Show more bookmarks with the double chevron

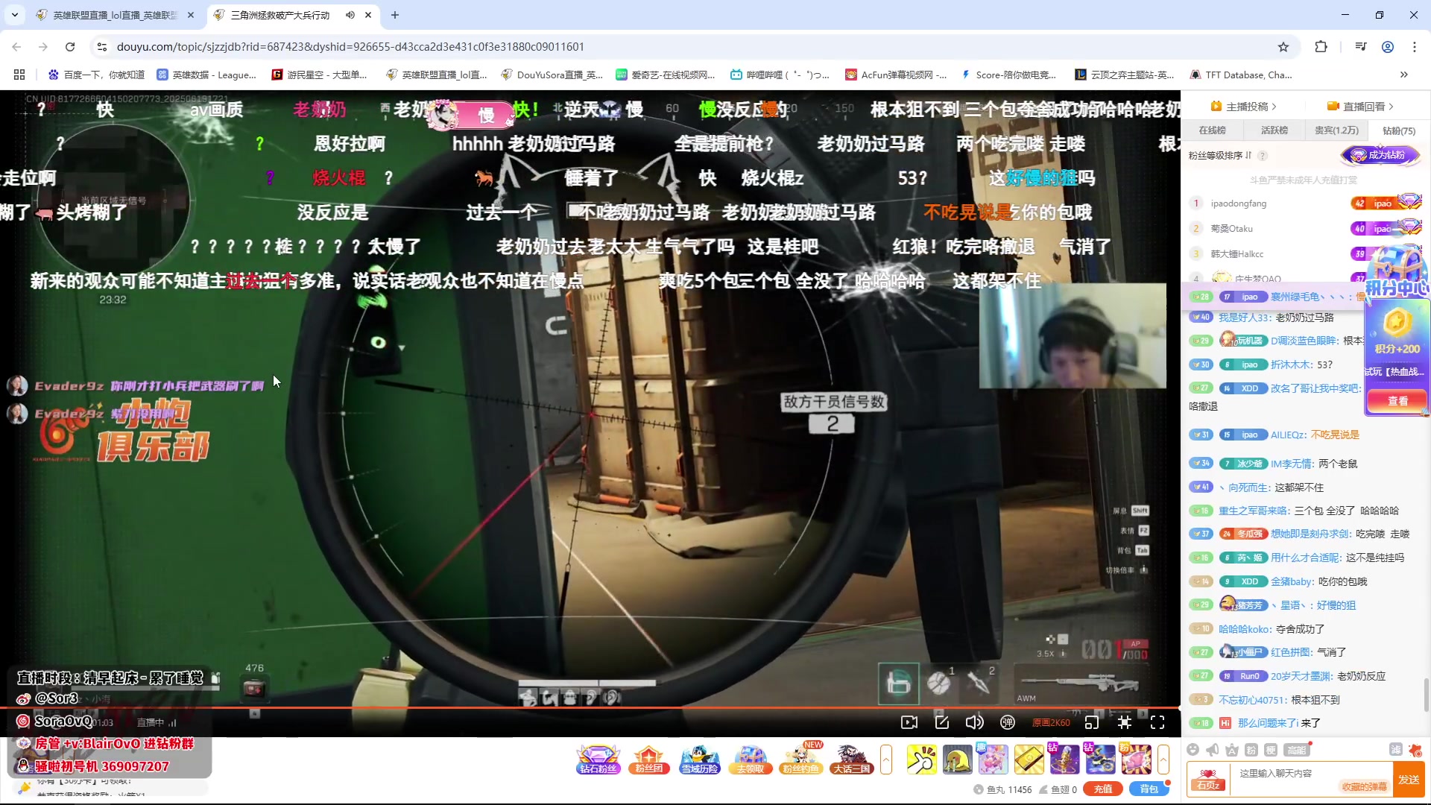click(x=1404, y=75)
